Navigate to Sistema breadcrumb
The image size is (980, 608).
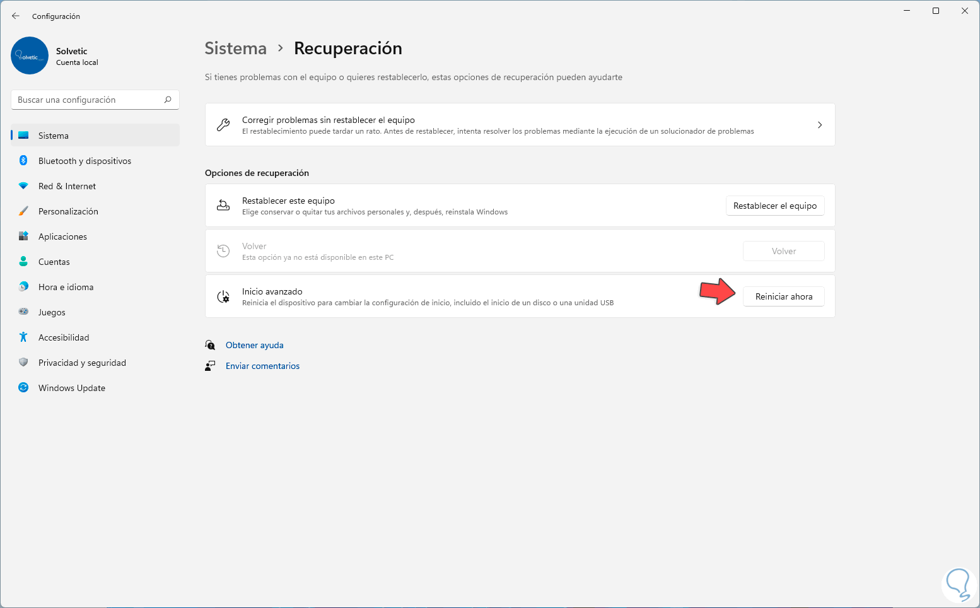[235, 49]
